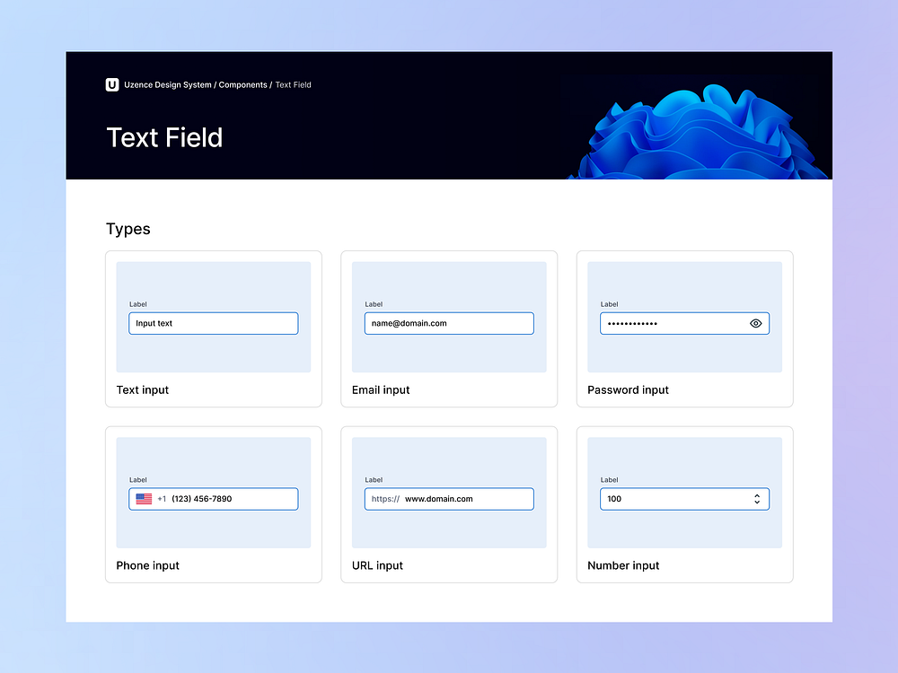Toggle password visibility with the eye icon
This screenshot has height=673, width=898.
coord(755,323)
